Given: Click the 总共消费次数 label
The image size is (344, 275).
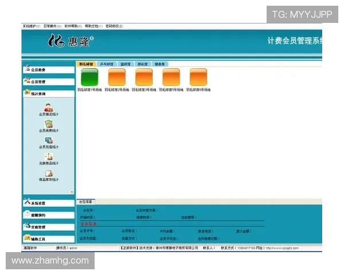Looking at the screenshot, I should [209, 238].
